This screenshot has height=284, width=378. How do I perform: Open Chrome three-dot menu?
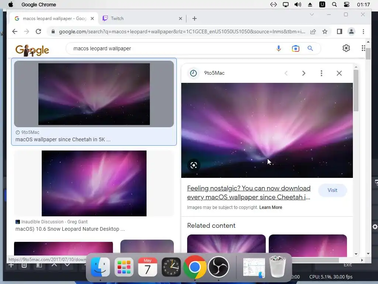coord(363,31)
